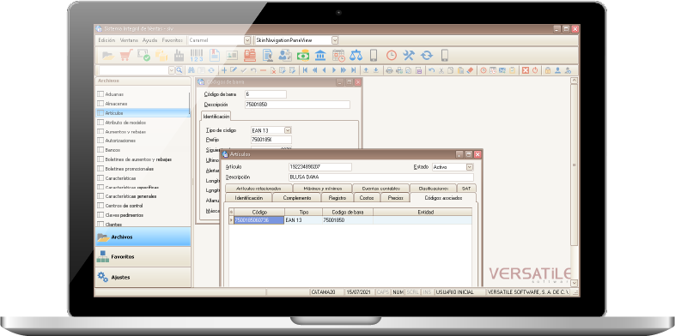The height and width of the screenshot is (336, 675).
Task: Click the barcode 123 toolbar icon
Action: [197, 56]
